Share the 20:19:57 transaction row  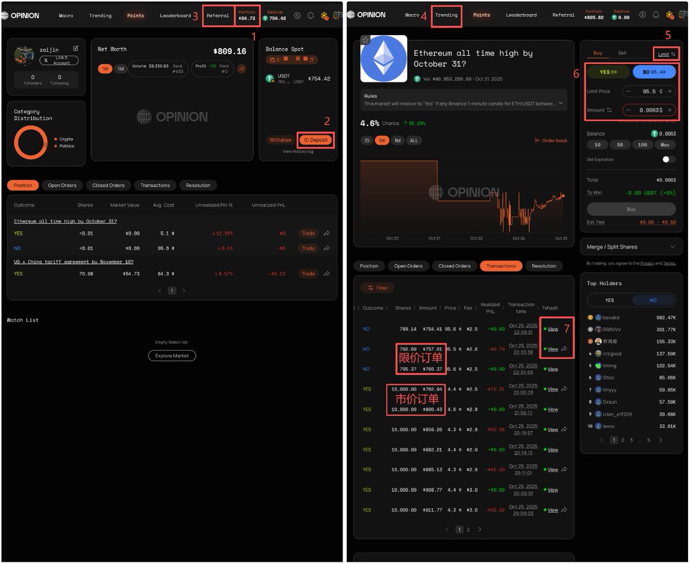pyautogui.click(x=564, y=429)
